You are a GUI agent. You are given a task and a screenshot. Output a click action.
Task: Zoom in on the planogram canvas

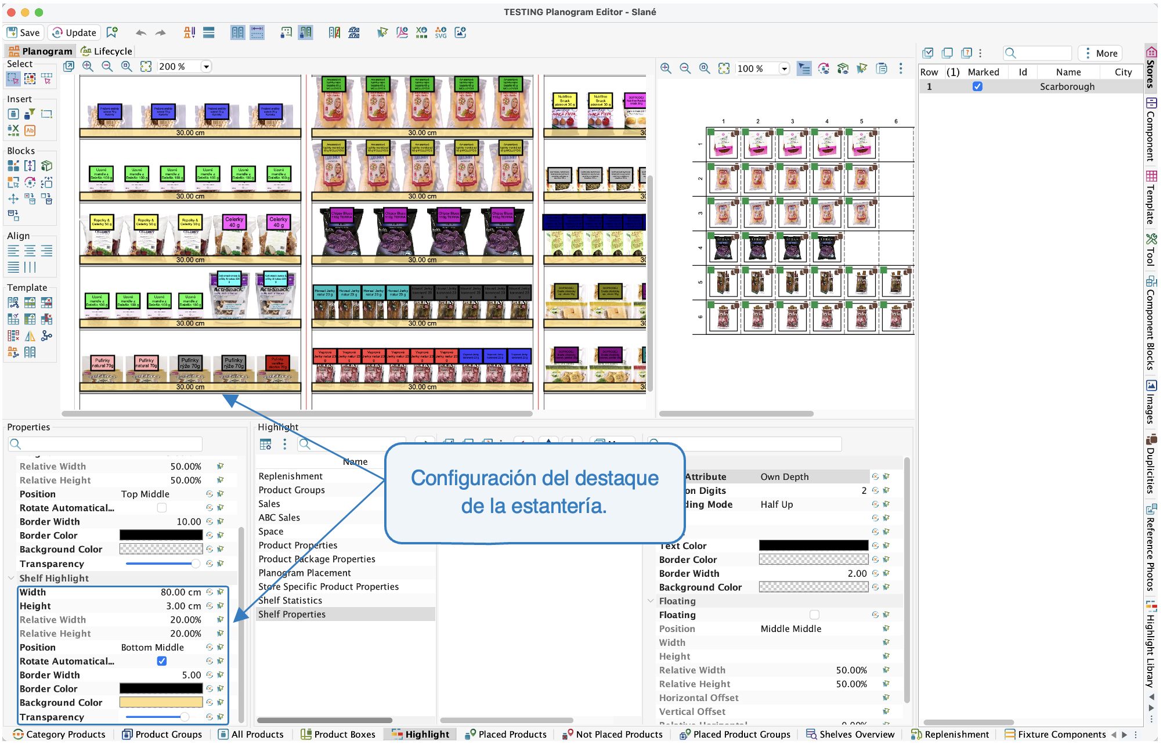point(88,67)
